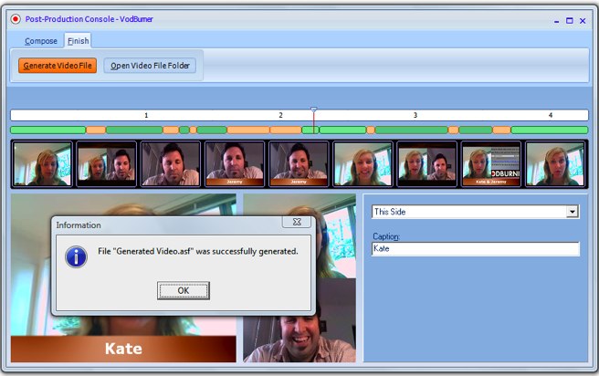Click the last green segment in the timeline bar
The height and width of the screenshot is (376, 599).
550,131
